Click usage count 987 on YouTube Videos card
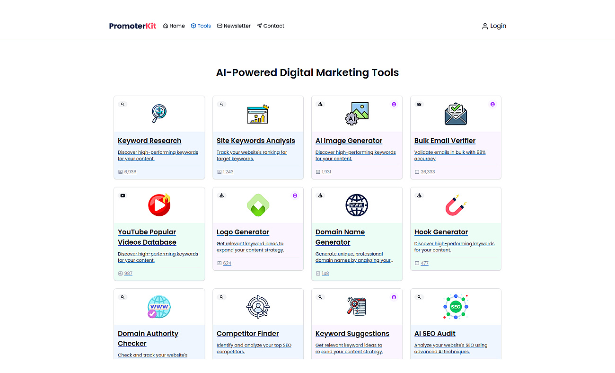 [x=128, y=274]
